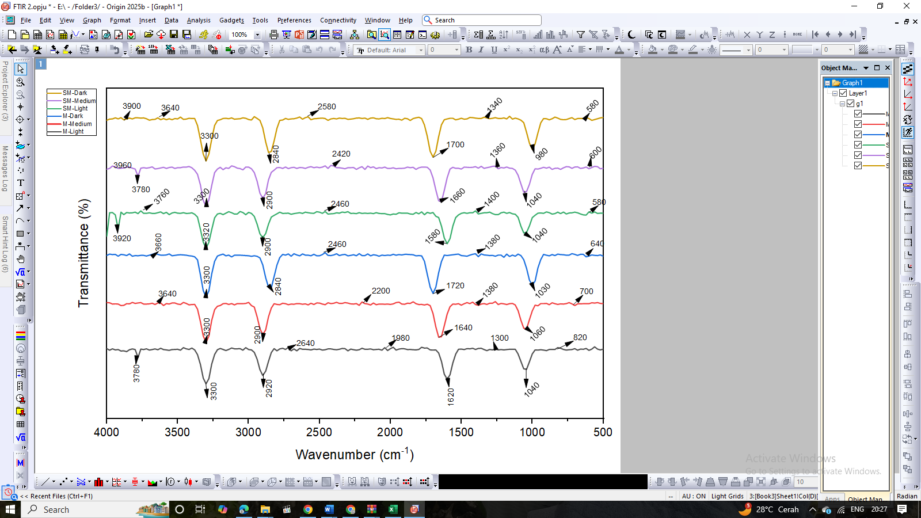Open the Analysis menu
Screen dimensions: 921x518
[199, 20]
